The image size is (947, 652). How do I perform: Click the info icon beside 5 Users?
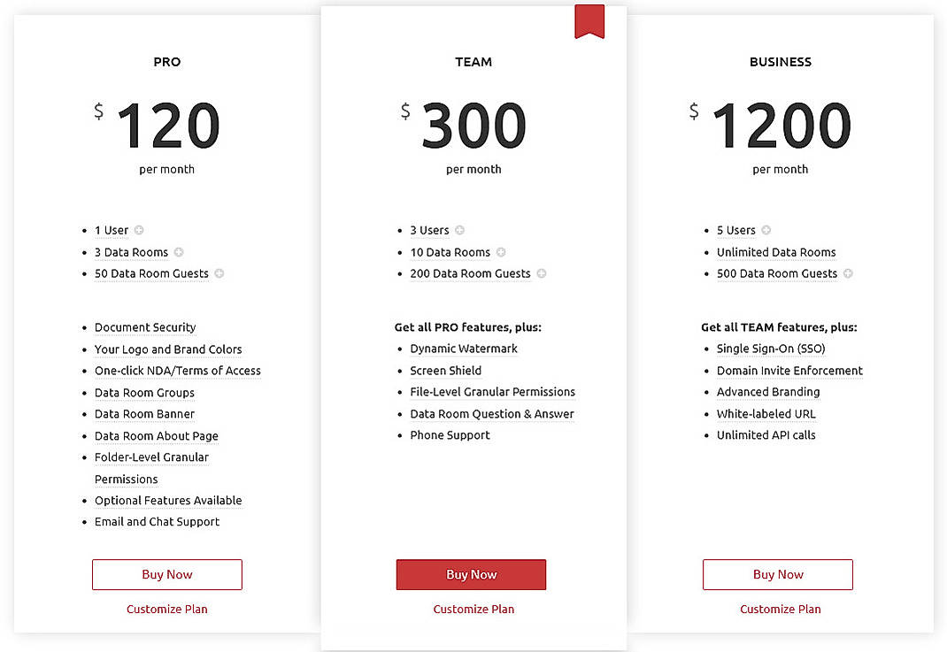click(766, 230)
